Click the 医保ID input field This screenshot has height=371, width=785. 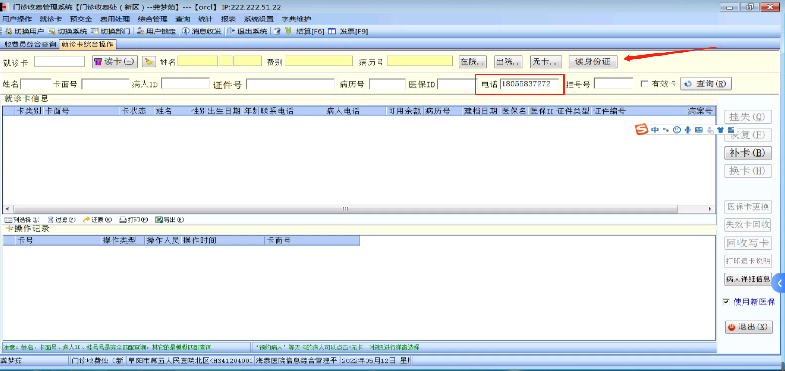point(457,84)
